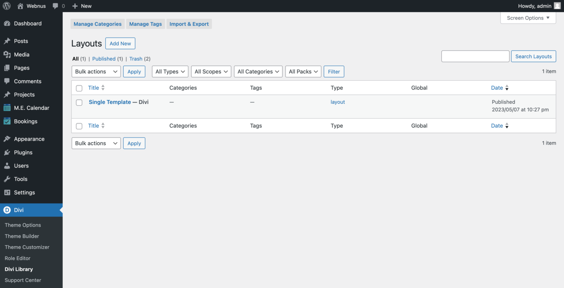Click the Bookings icon in sidebar

coord(8,121)
